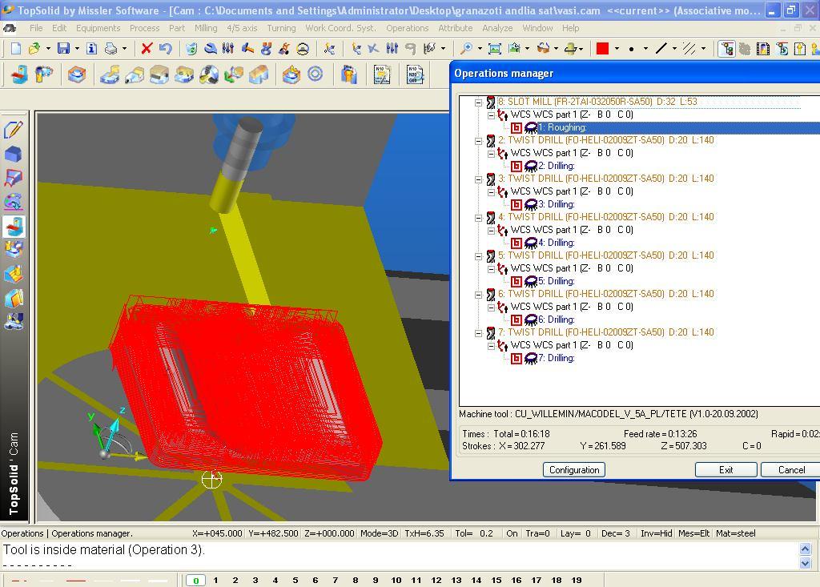Open the dropdown arrow beside the red color swatch

coord(617,49)
